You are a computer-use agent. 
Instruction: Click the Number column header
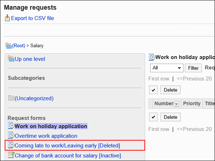(164, 103)
